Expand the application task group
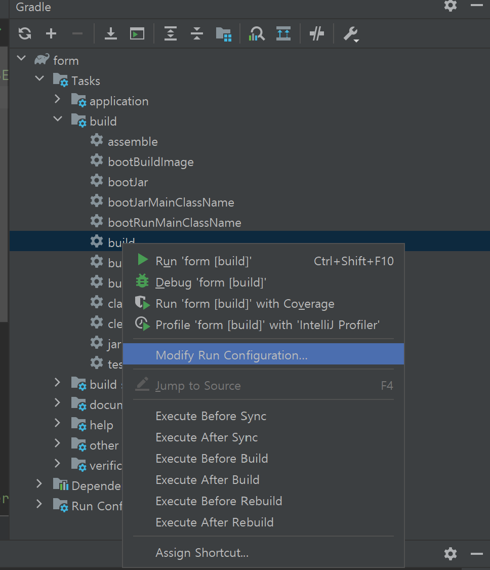 [57, 99]
